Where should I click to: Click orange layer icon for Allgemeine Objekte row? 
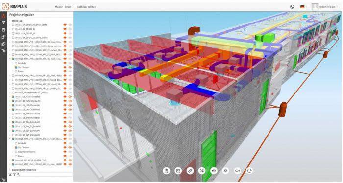coord(65,152)
